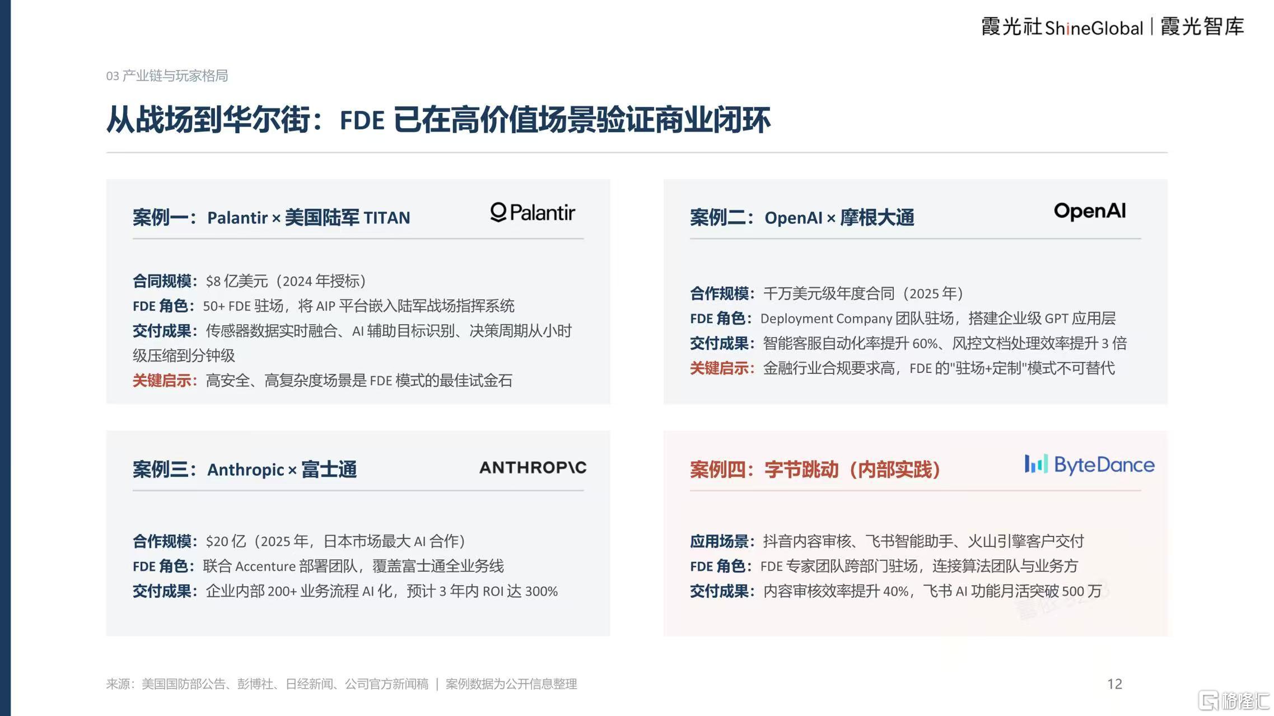This screenshot has height=716, width=1274.
Task: Click the Anthropic logo in case three
Action: 533,467
